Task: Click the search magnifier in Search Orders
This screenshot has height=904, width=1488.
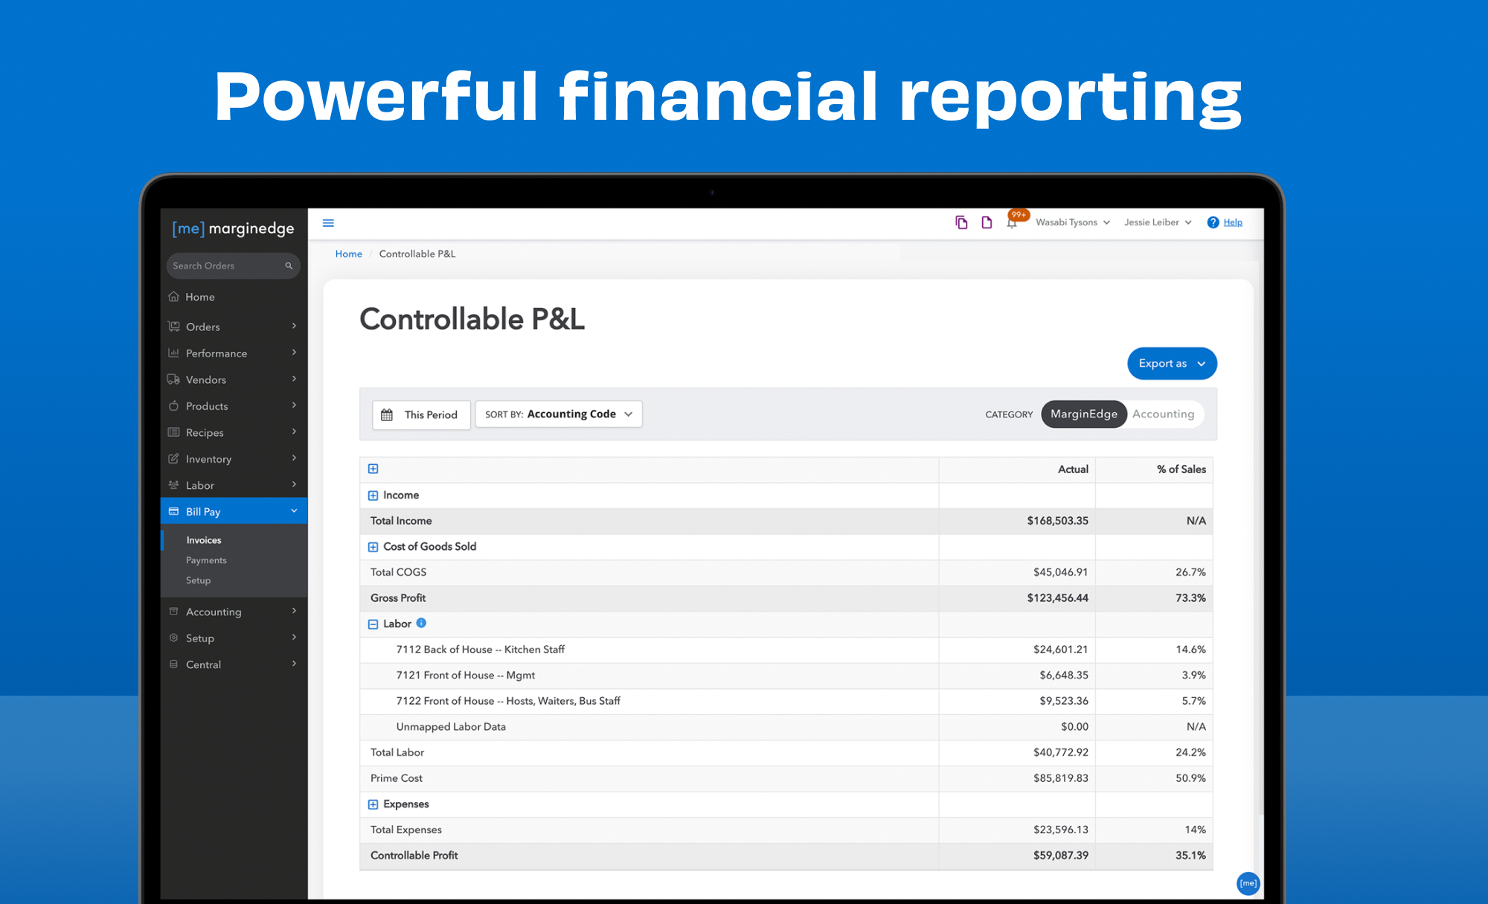Action: pyautogui.click(x=289, y=266)
